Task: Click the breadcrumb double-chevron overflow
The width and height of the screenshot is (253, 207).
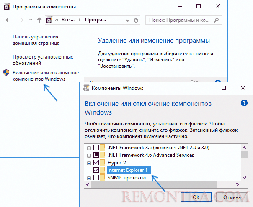Action: pyautogui.click(x=57, y=20)
